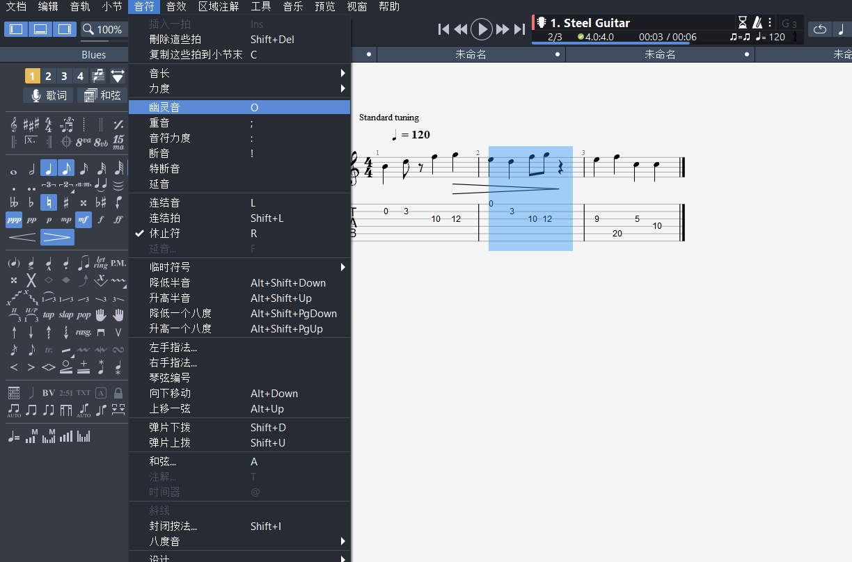852x562 pixels.
Task: Toggle off the mf dynamic marking
Action: [84, 218]
